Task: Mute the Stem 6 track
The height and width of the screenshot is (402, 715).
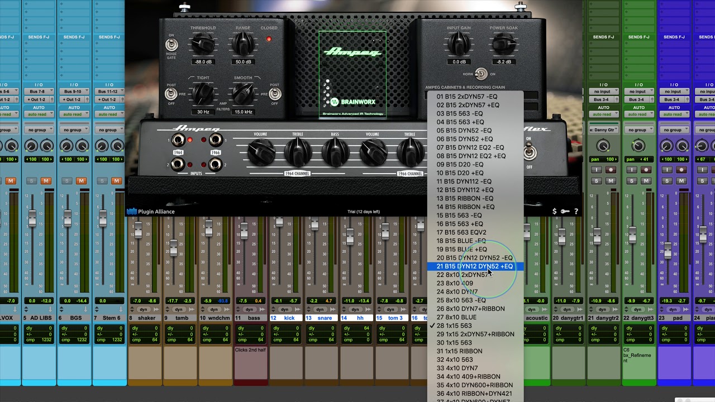Action: [x=116, y=181]
